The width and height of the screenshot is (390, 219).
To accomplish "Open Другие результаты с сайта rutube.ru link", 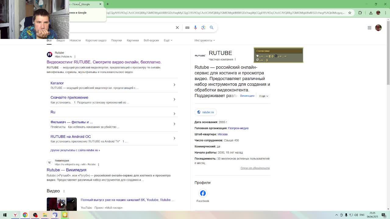I will tap(75, 150).
